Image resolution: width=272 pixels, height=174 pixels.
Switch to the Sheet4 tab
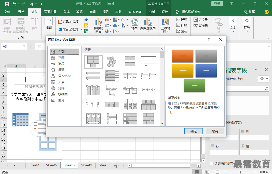[x=34, y=165]
